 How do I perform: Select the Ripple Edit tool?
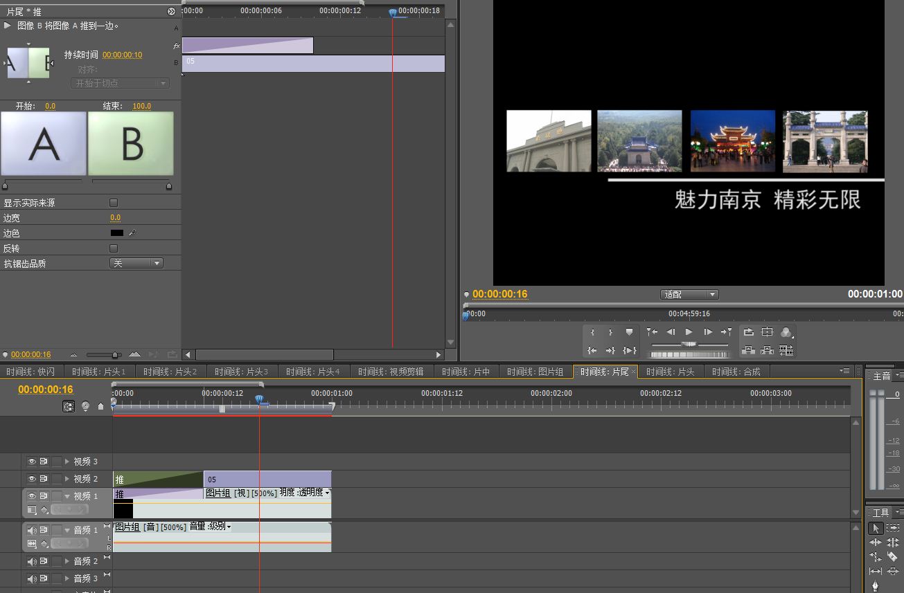pyautogui.click(x=876, y=542)
